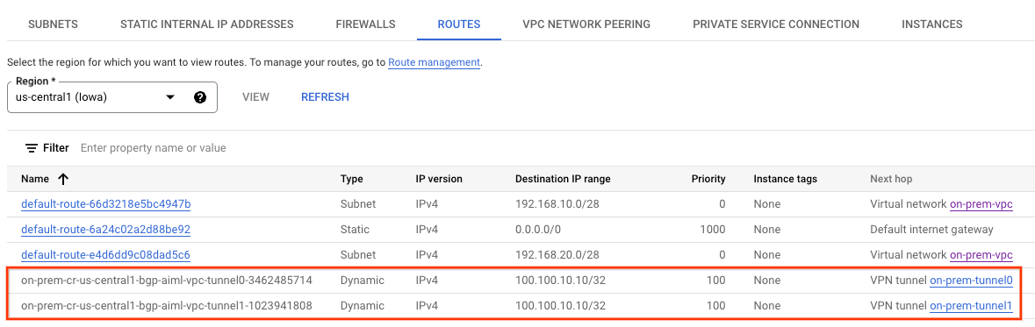Switch to the Subnets tab
The height and width of the screenshot is (327, 1035).
click(53, 25)
